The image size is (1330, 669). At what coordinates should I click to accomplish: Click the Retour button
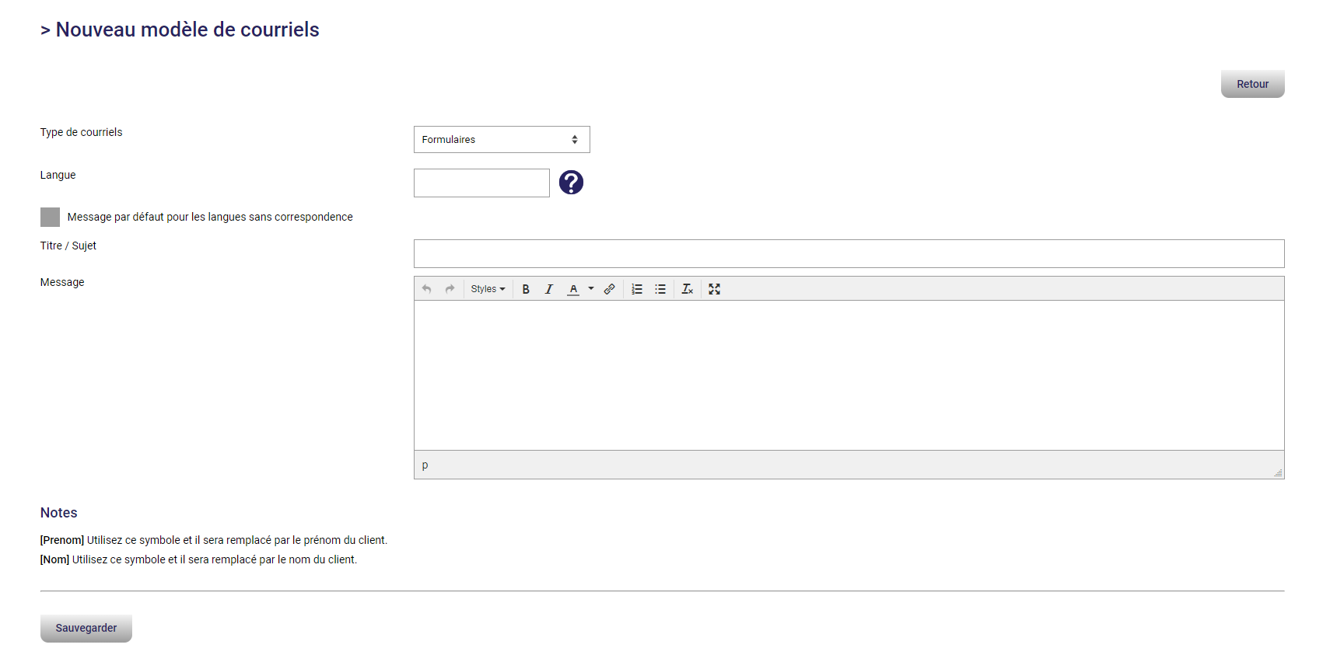coord(1252,84)
